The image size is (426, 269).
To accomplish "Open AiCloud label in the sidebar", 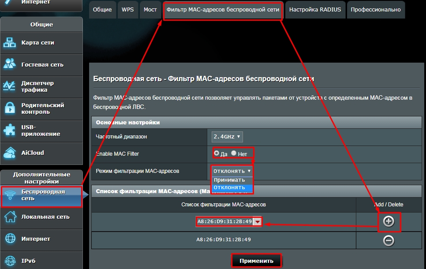I will point(33,153).
